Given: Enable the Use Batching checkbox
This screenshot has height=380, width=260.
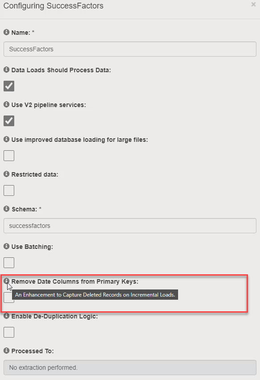Looking at the screenshot, I should pyautogui.click(x=9, y=263).
